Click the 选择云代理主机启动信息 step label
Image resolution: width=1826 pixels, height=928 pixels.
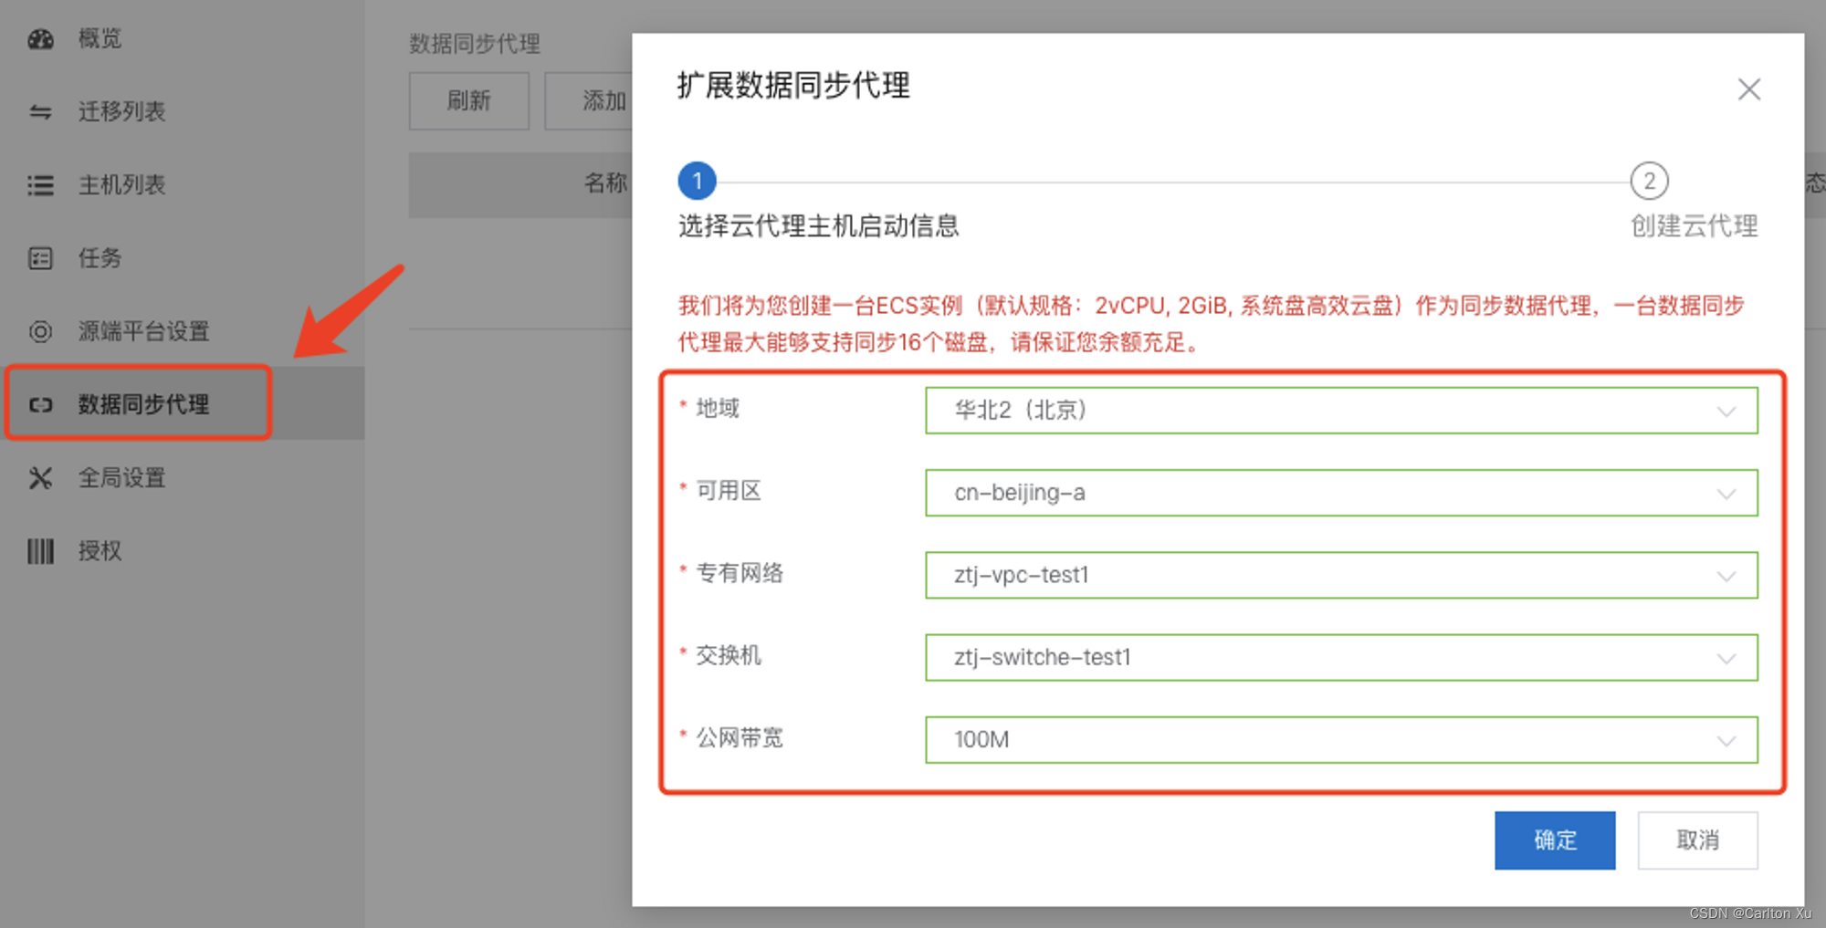[818, 226]
